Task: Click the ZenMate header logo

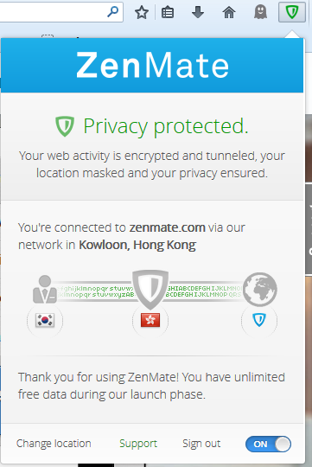Action: click(152, 65)
